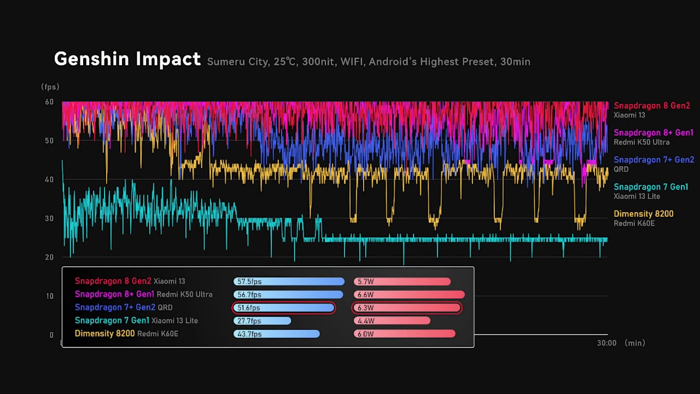Viewport: 700px width, 394px height.
Task: Click the 40 label on the fps axis
Action: pyautogui.click(x=50, y=179)
